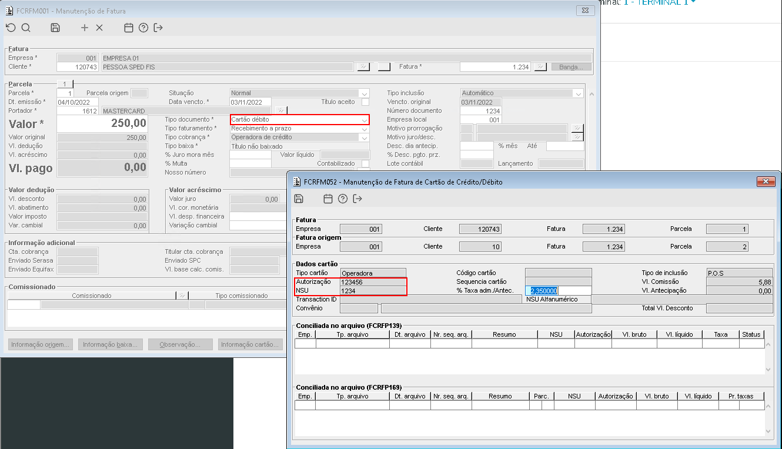Image resolution: width=782 pixels, height=449 pixels.
Task: Expand the Situação dropdown showing Normal
Action: [x=365, y=93]
